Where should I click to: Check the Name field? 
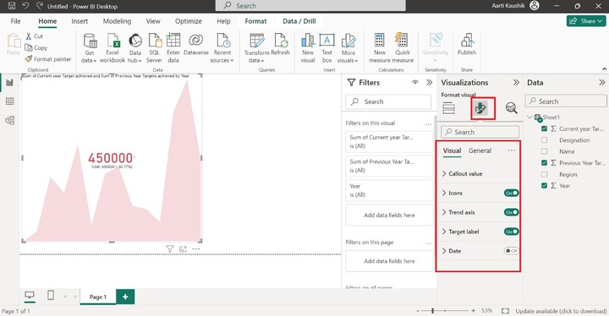(544, 151)
